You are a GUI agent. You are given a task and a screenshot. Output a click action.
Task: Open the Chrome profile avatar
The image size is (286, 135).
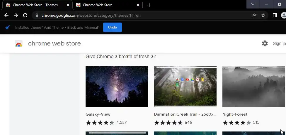point(283,15)
